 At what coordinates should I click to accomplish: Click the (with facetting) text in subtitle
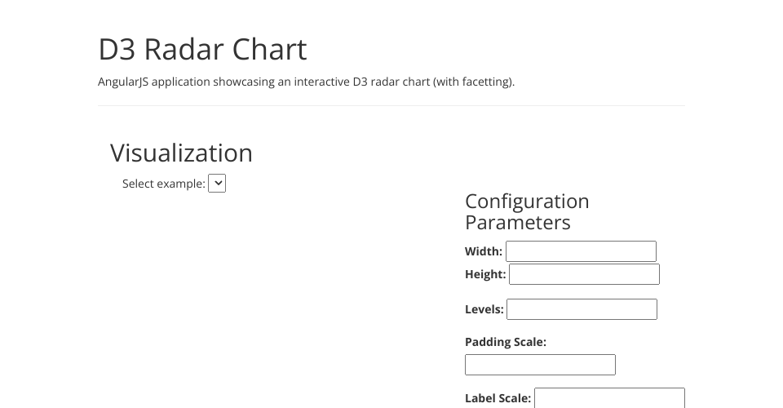pos(473,82)
